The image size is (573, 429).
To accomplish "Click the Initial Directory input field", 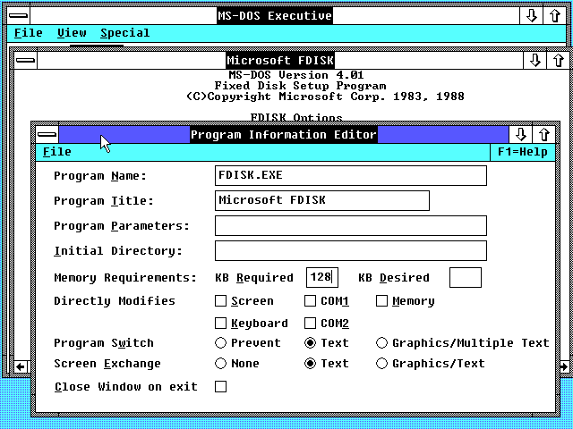I will 350,250.
